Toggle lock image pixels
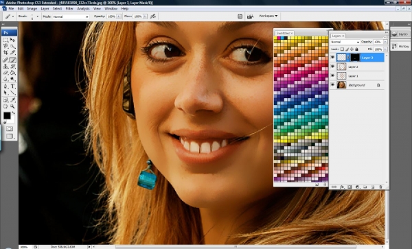Viewport: 412px width, 249px height. [347, 49]
